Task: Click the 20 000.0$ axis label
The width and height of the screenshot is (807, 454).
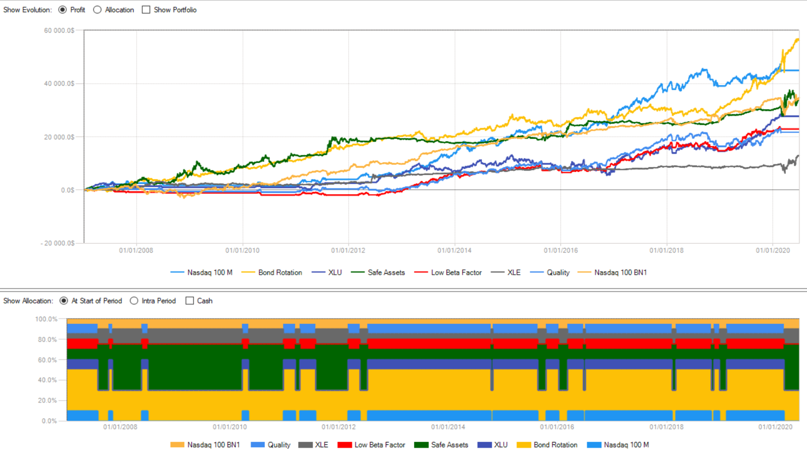Action: point(59,137)
